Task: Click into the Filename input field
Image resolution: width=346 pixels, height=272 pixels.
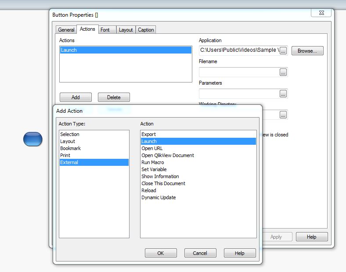Action: click(x=239, y=72)
